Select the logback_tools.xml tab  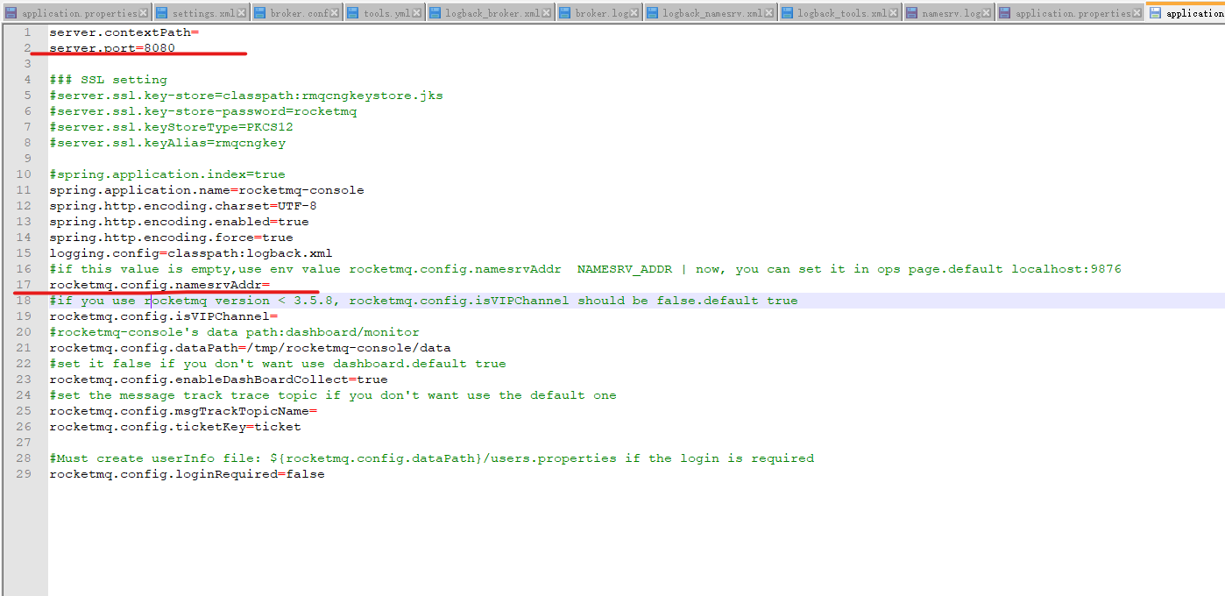pos(842,13)
